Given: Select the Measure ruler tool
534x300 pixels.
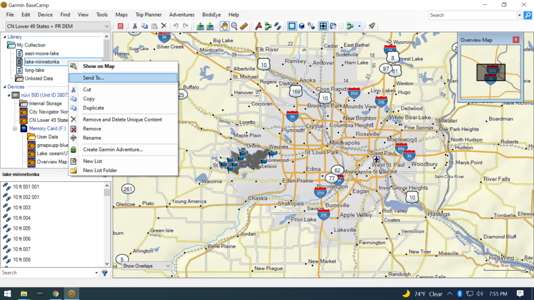Looking at the screenshot, I should [x=244, y=26].
